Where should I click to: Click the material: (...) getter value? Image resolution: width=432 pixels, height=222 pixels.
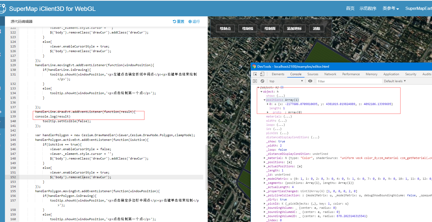click(288, 116)
